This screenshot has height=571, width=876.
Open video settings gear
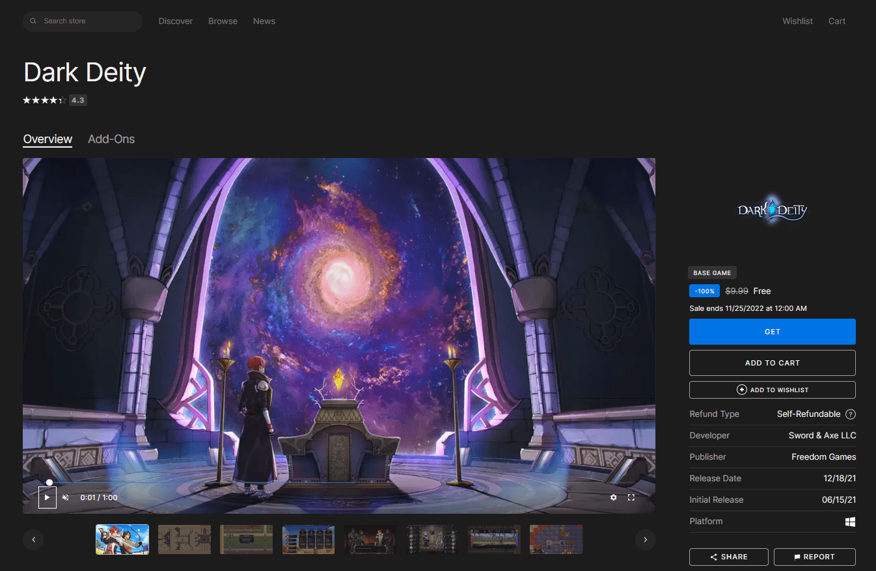613,498
